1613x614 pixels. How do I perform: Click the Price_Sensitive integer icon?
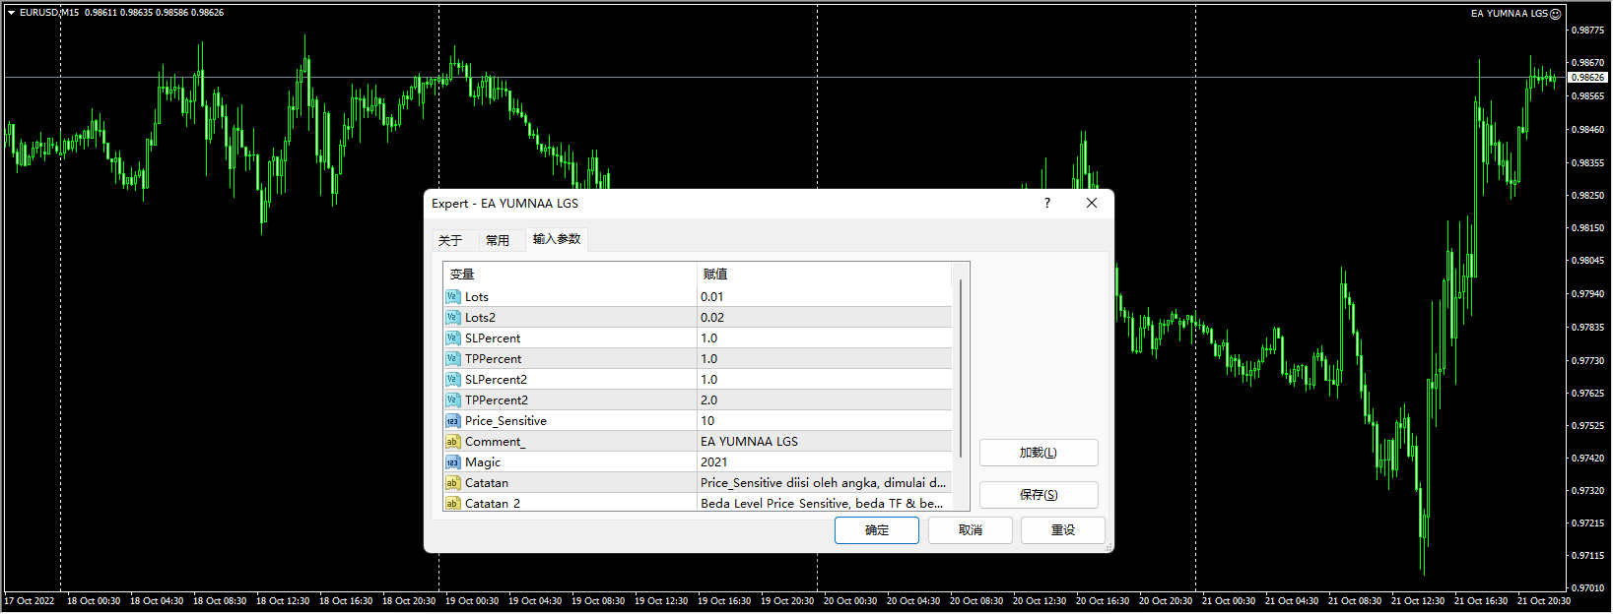pyautogui.click(x=452, y=421)
